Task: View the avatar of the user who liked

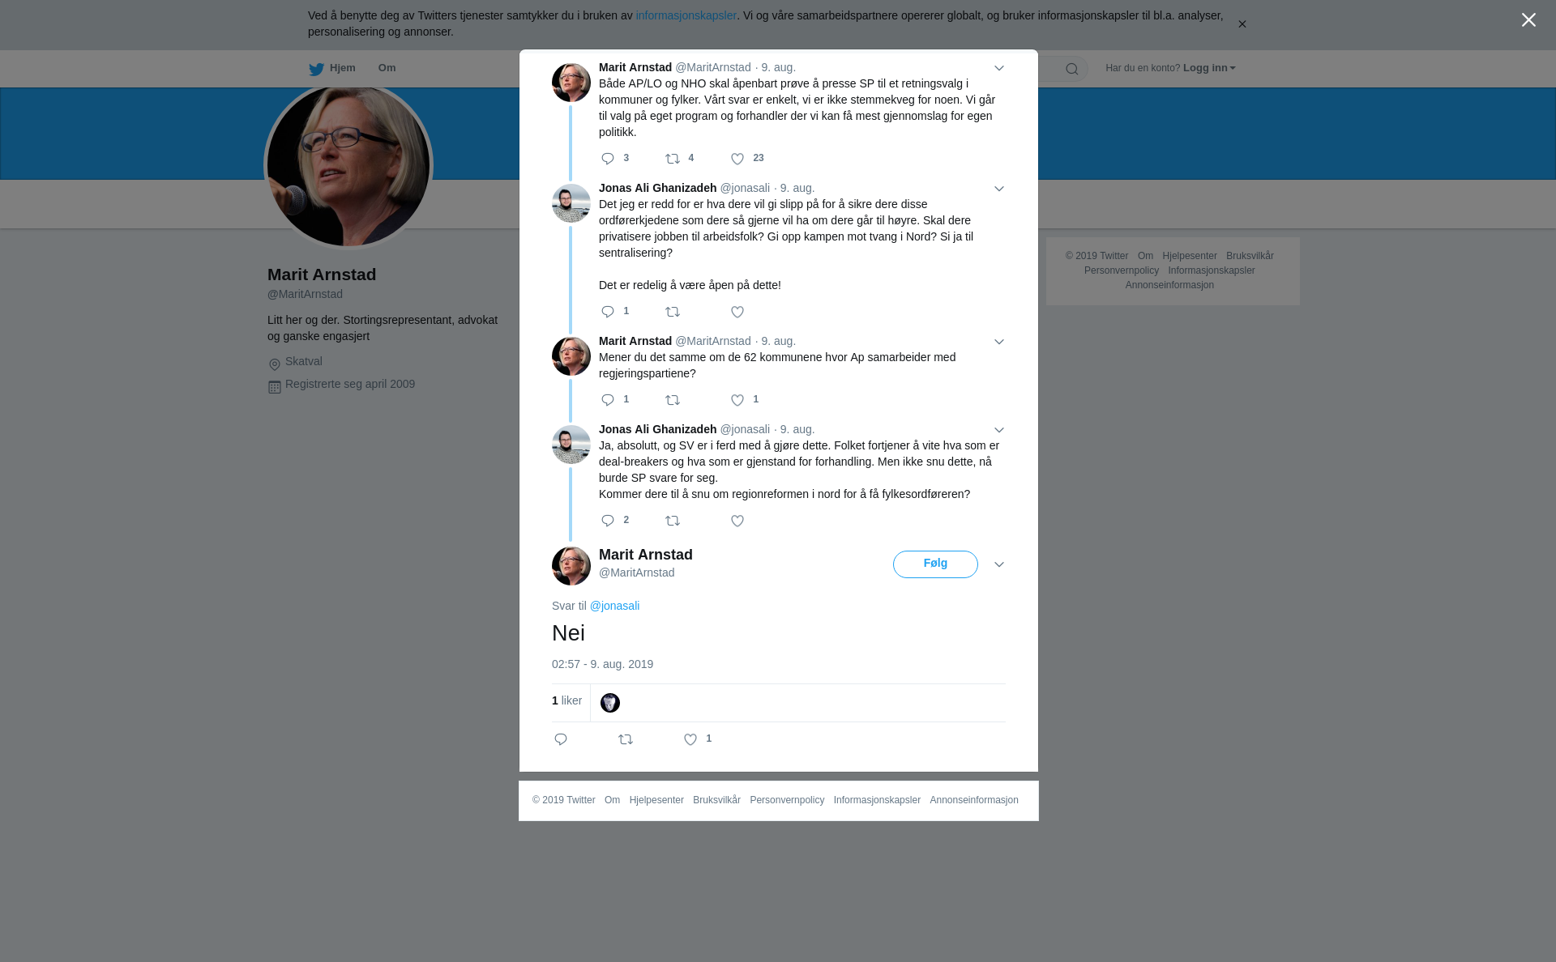Action: [610, 703]
